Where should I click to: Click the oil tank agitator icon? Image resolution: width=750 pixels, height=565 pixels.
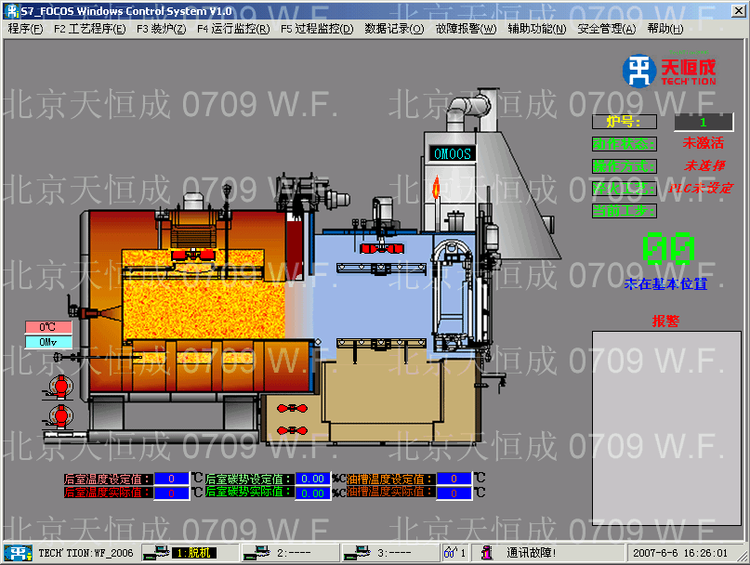pyautogui.click(x=291, y=409)
